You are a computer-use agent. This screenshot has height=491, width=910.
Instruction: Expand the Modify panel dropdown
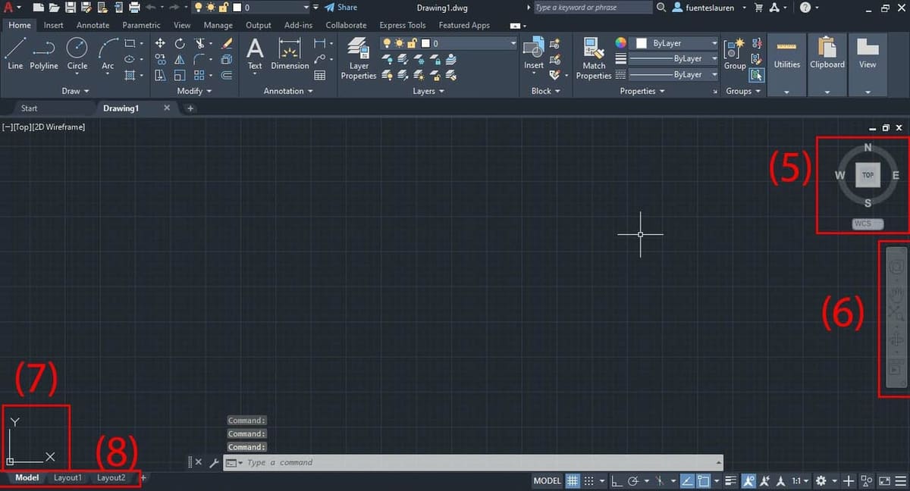tap(193, 91)
